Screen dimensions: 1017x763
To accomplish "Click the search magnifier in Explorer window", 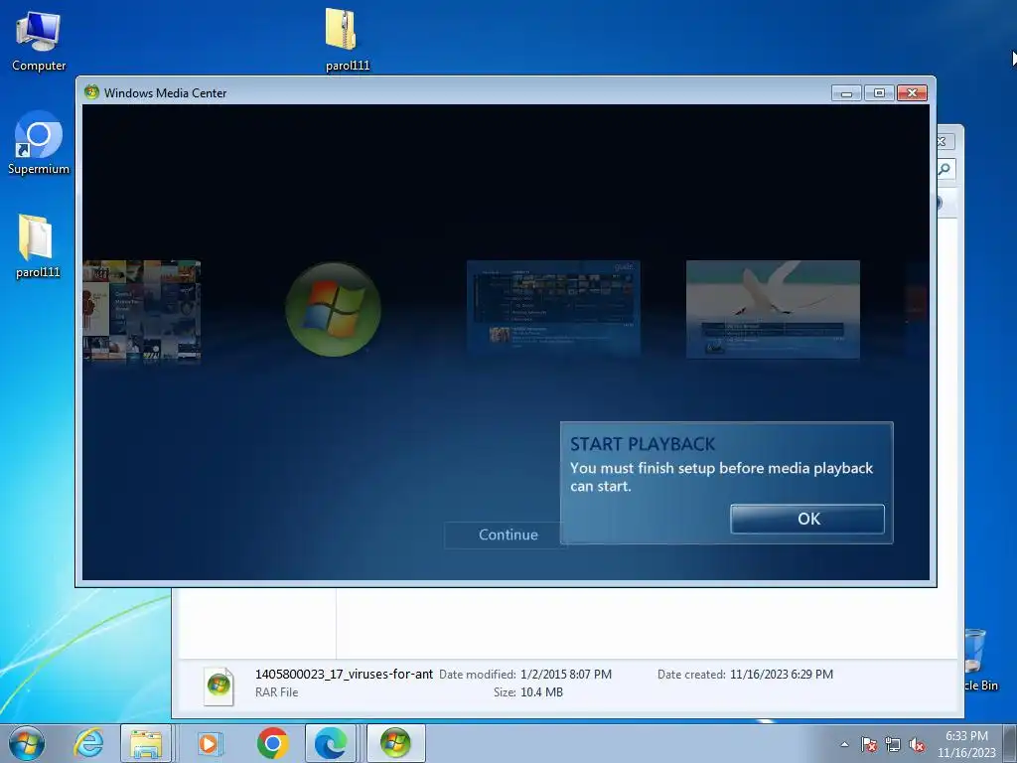I will tap(944, 169).
